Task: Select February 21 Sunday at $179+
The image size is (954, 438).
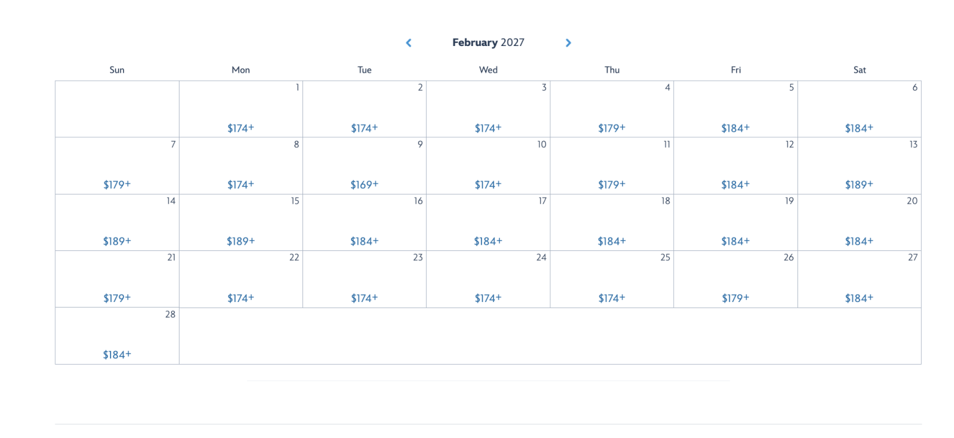Action: 117,280
